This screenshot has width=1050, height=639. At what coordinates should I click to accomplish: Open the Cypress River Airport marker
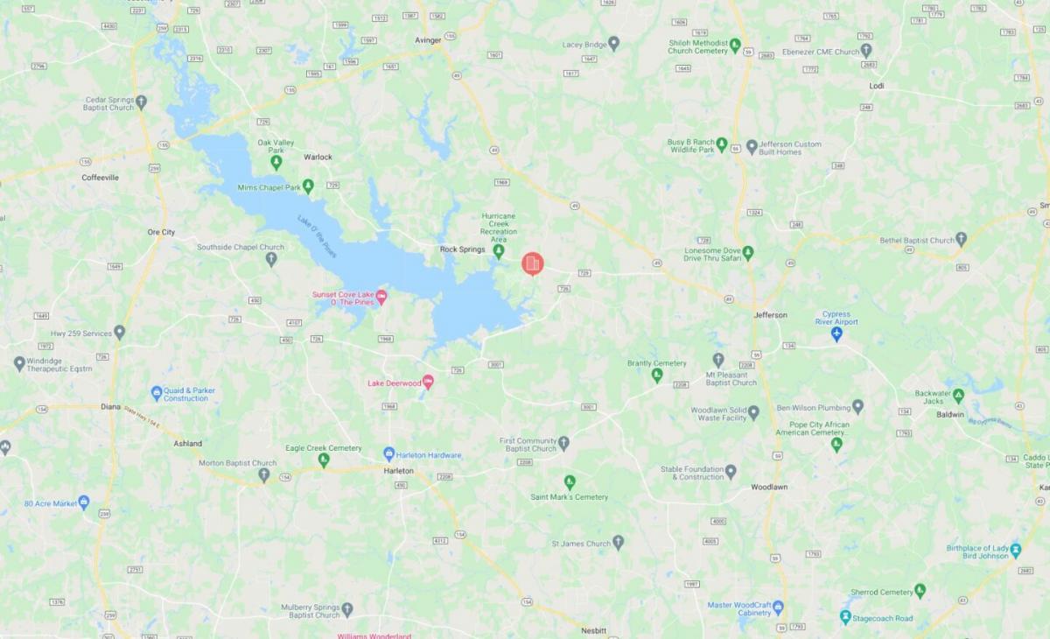(836, 334)
